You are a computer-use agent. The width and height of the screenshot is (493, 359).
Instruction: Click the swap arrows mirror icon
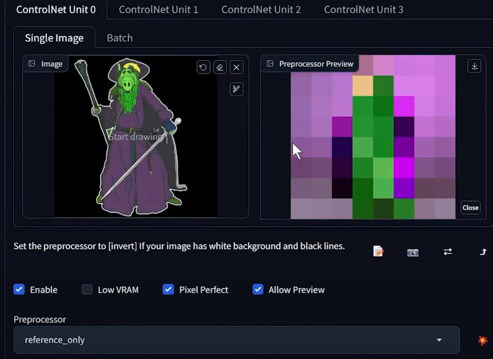(448, 252)
